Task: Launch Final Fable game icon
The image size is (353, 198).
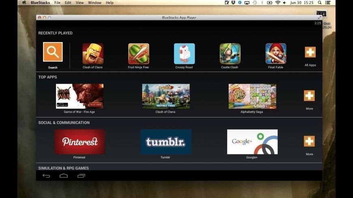Action: [276, 54]
